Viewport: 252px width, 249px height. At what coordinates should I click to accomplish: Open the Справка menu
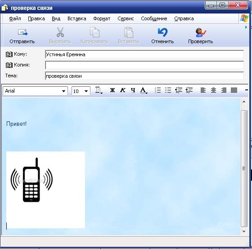tap(184, 18)
